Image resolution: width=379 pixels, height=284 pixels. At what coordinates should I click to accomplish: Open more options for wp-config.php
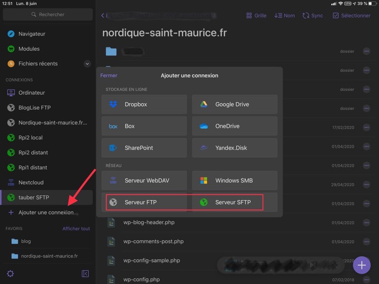tap(366, 279)
